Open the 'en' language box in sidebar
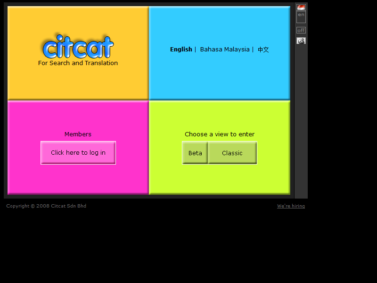377x283 pixels. pos(301,17)
